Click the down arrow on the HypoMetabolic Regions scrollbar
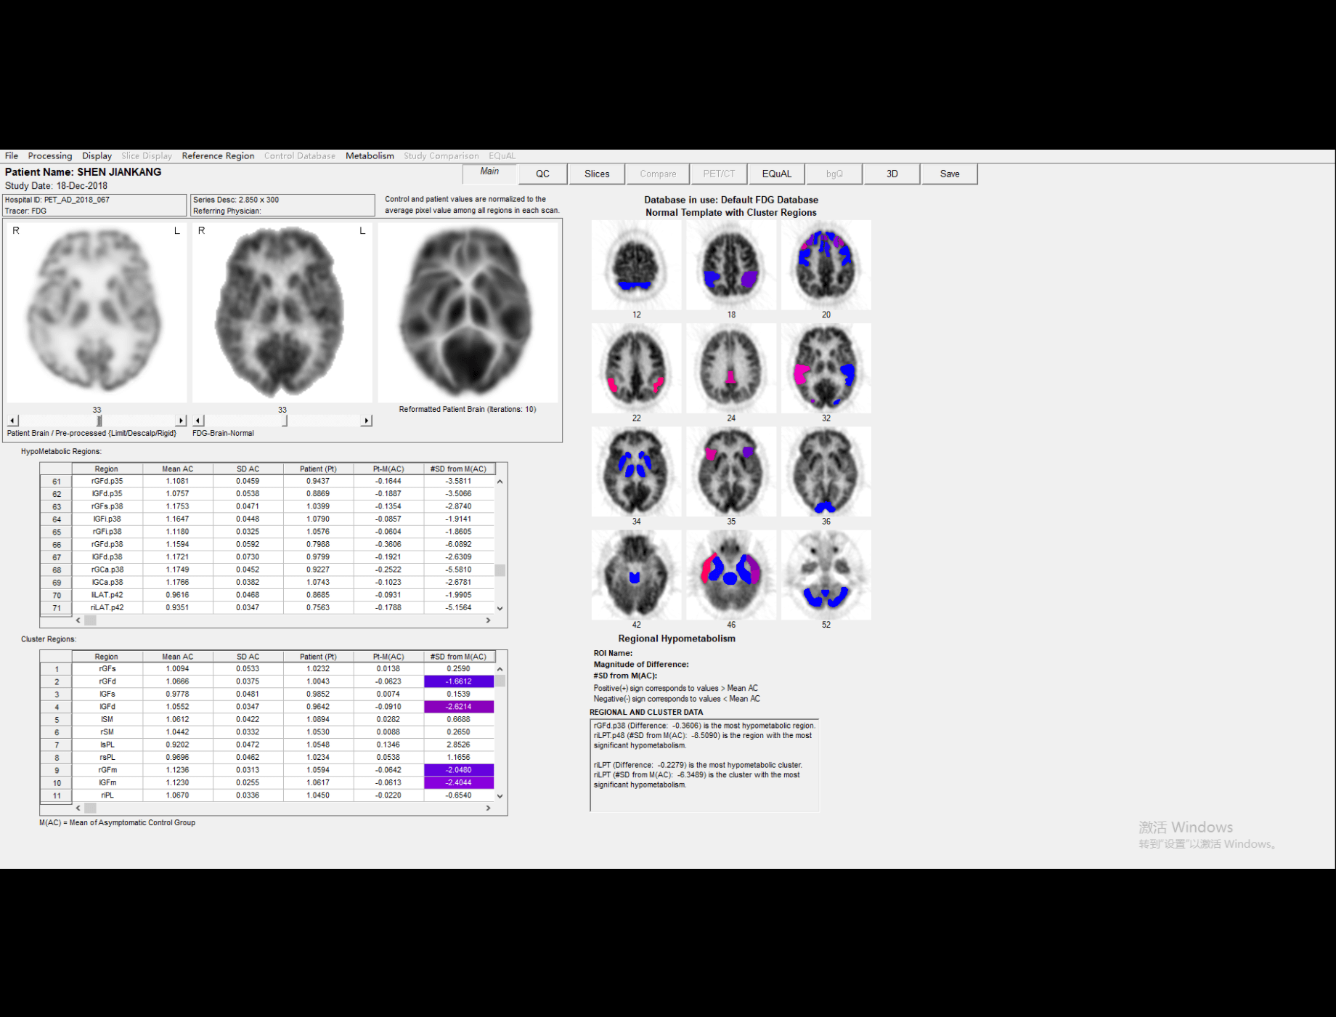The image size is (1336, 1017). [x=499, y=608]
